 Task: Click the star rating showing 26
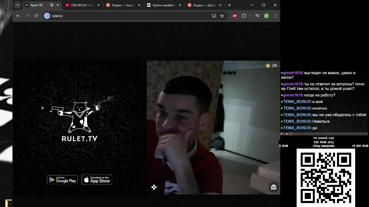click(x=271, y=66)
